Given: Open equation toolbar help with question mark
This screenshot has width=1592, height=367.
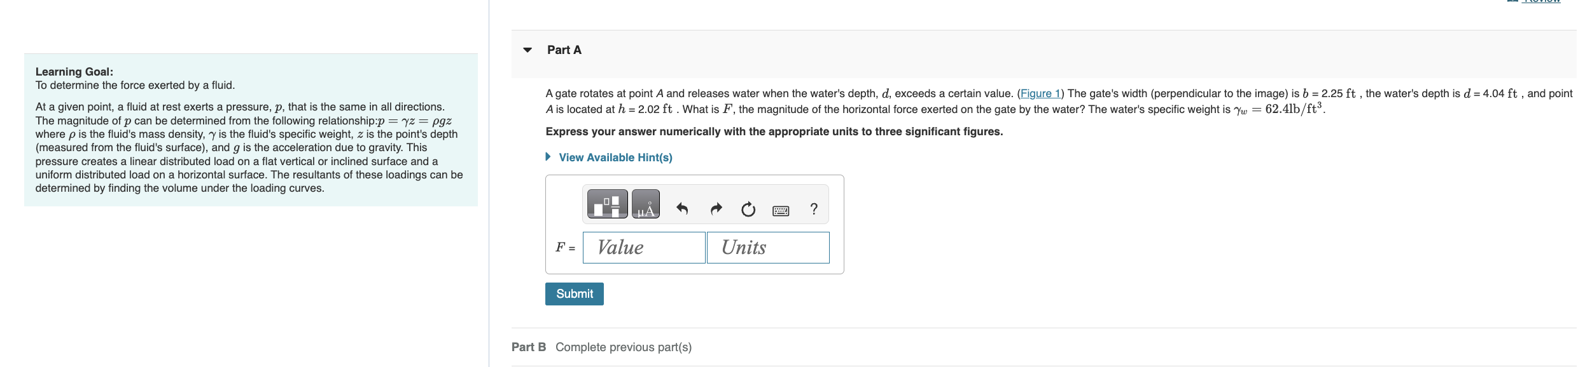Looking at the screenshot, I should pyautogui.click(x=815, y=208).
